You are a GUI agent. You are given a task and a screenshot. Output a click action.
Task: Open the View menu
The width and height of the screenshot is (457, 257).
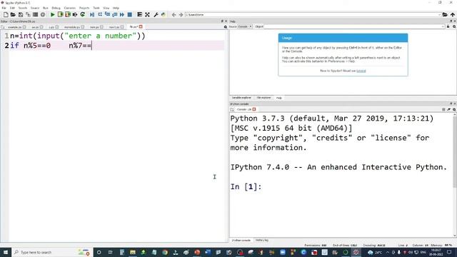click(x=106, y=8)
